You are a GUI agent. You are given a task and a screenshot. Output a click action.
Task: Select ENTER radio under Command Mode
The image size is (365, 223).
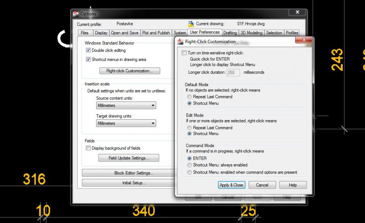click(189, 158)
